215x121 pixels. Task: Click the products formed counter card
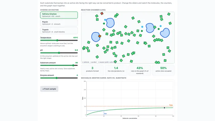pyautogui.click(x=92, y=70)
